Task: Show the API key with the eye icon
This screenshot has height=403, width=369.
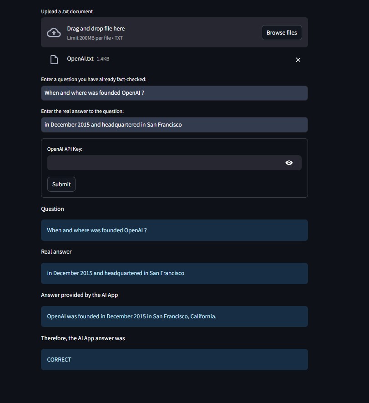Action: point(289,163)
